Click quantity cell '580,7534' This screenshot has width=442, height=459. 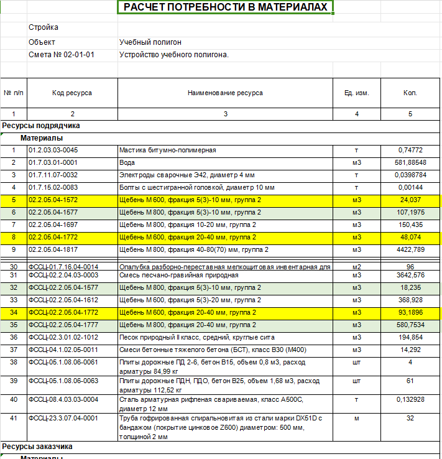[x=410, y=325]
